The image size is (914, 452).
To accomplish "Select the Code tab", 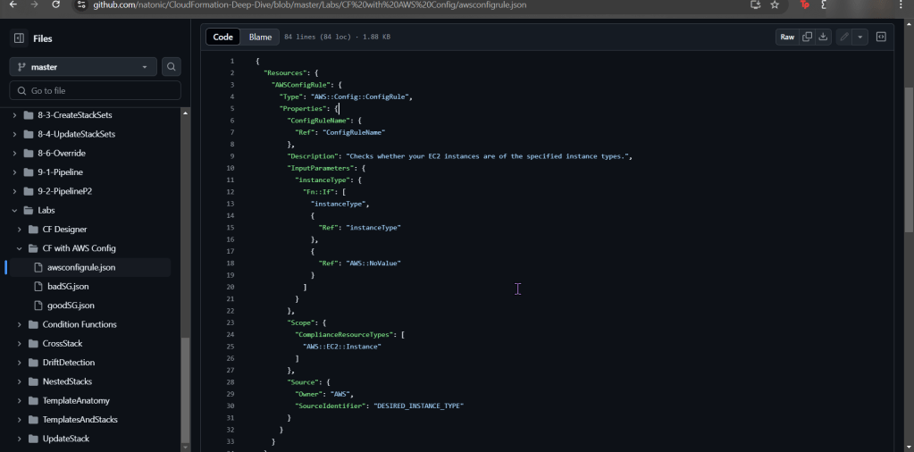I will [x=223, y=38].
